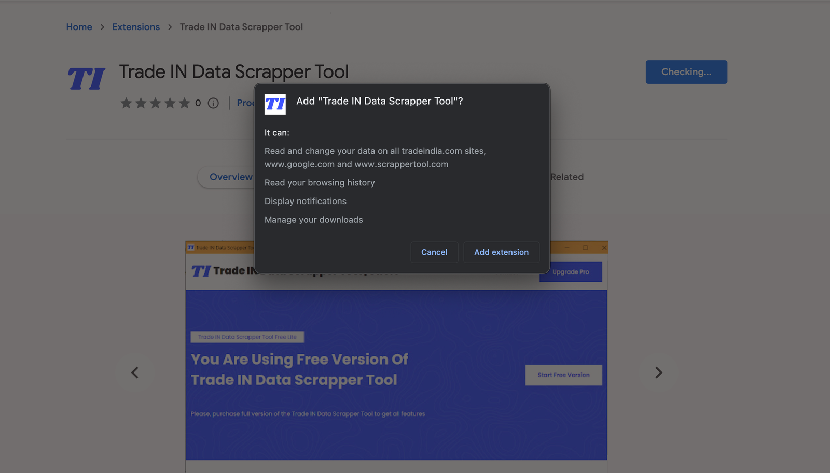Show the next screenshot with right arrow
This screenshot has width=830, height=473.
click(659, 372)
